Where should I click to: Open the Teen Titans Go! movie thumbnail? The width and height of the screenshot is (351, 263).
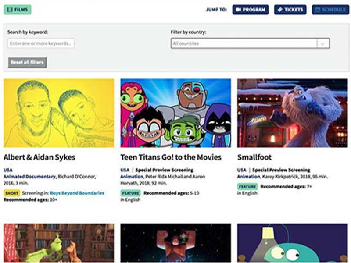click(x=176, y=113)
